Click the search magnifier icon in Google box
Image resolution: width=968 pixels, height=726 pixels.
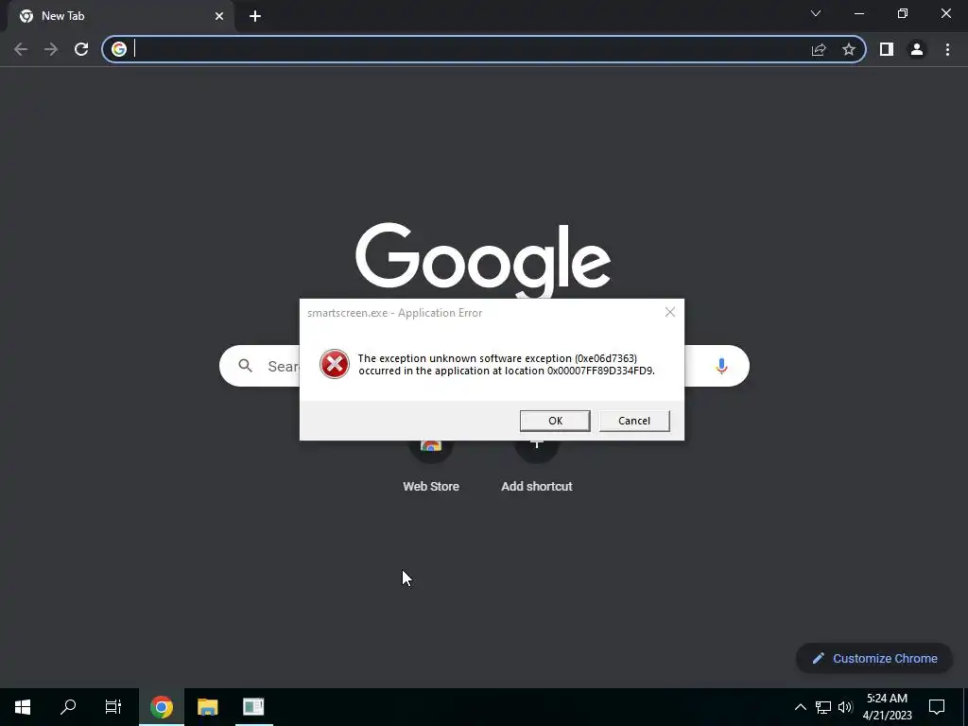click(246, 366)
